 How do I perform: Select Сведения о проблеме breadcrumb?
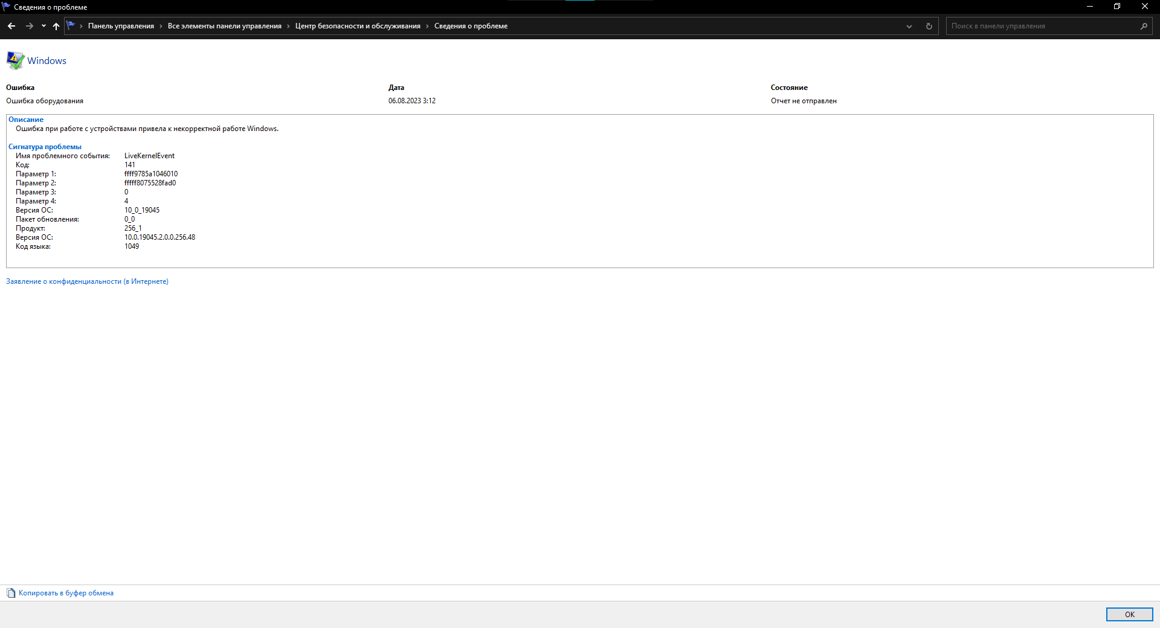(x=471, y=26)
